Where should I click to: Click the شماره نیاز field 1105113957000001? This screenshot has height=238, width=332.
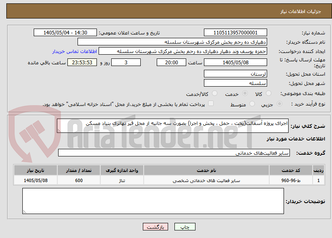236,32
